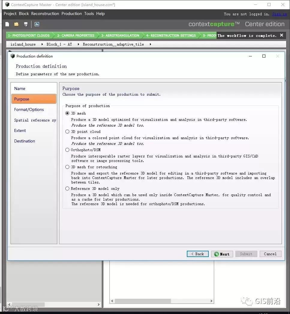290x314 pixels.
Task: Expand the Block_1 - AT breadcrumb arrow
Action: coord(78,44)
